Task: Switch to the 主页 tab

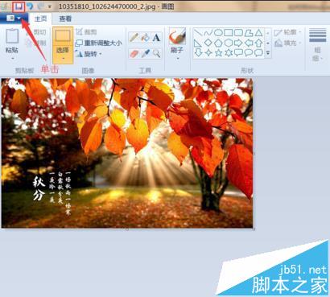Action: coord(40,19)
